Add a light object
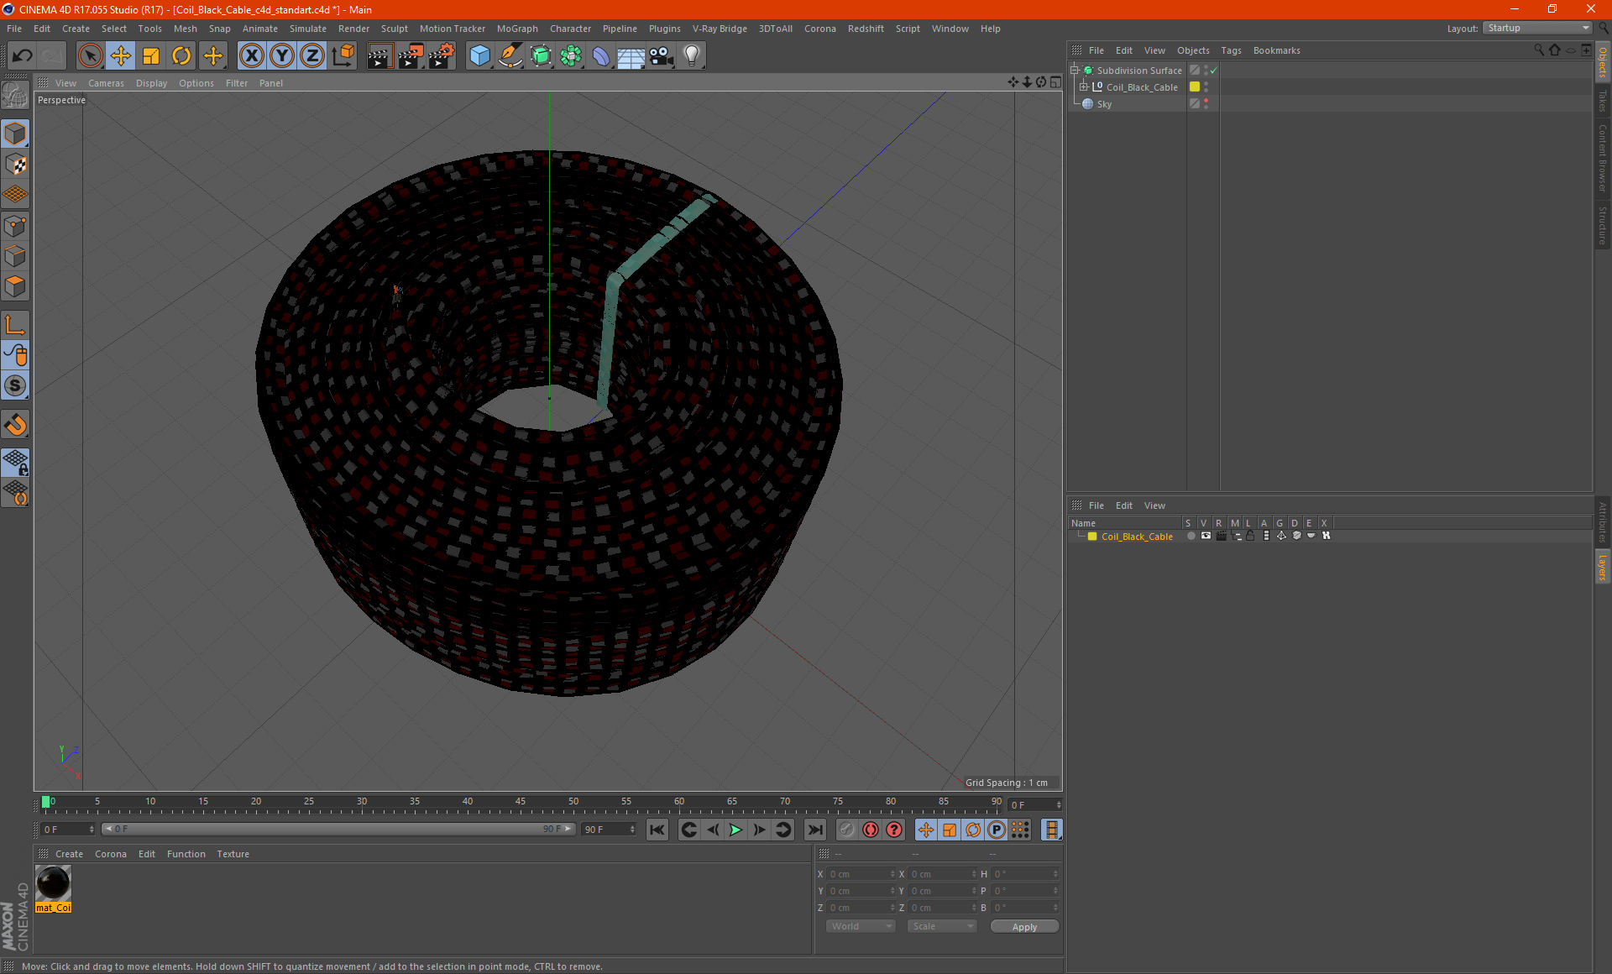Image resolution: width=1612 pixels, height=974 pixels. (x=692, y=56)
